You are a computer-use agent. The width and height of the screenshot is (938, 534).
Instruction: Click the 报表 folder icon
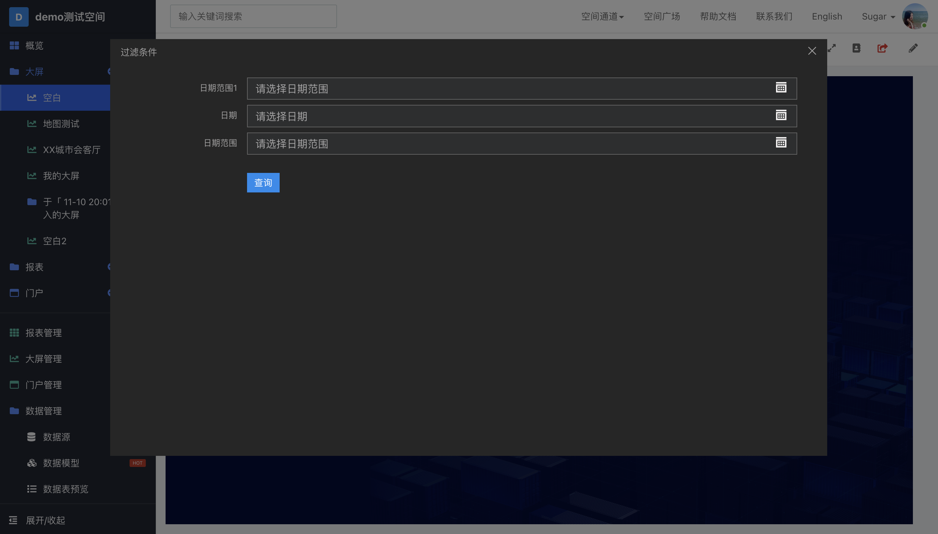point(14,267)
